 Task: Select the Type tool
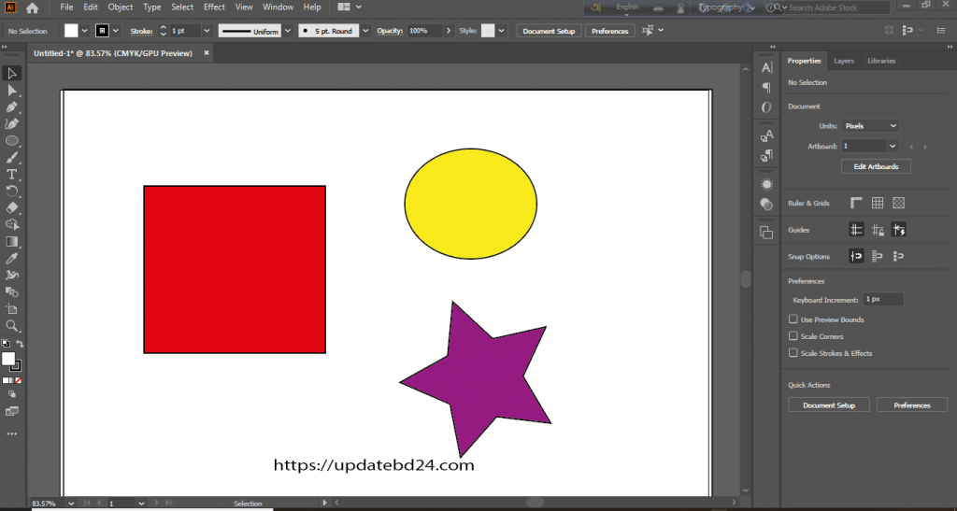point(12,175)
